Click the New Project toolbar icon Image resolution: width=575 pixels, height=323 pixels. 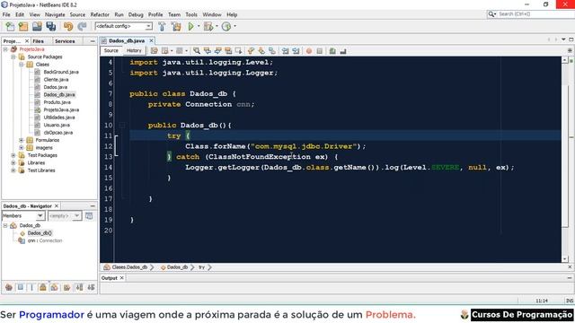pos(23,26)
